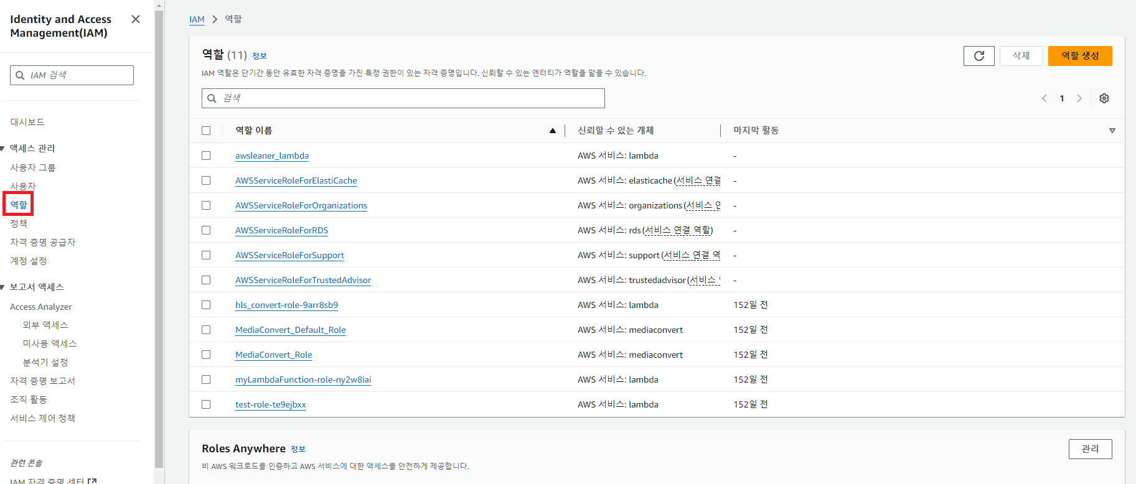Collapse the 액세스 관리 section

[x=2, y=148]
